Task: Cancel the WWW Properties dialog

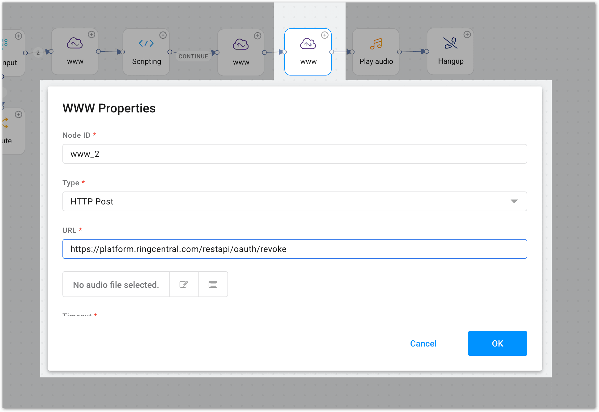Action: click(x=423, y=343)
